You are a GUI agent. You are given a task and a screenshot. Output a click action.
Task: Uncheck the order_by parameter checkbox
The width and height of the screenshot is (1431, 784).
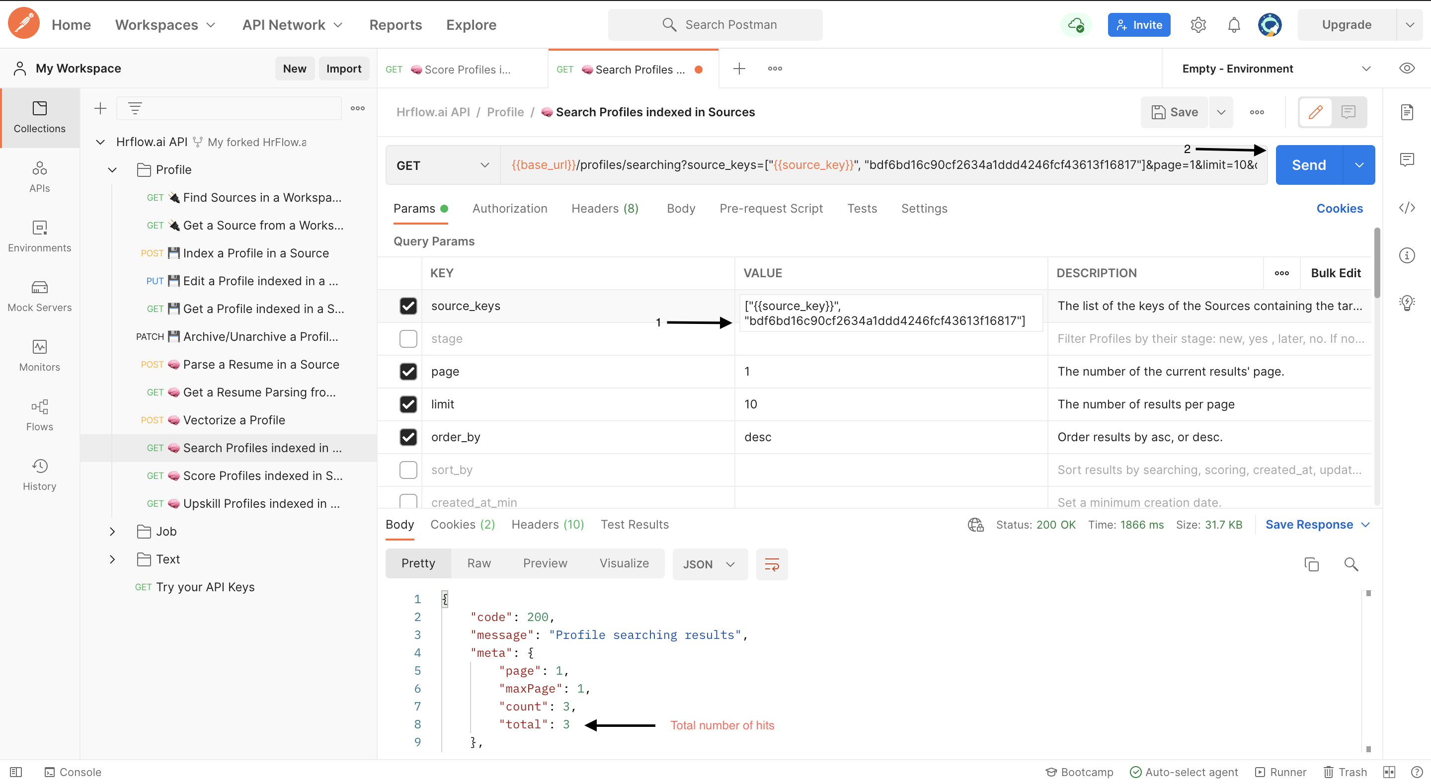(408, 437)
